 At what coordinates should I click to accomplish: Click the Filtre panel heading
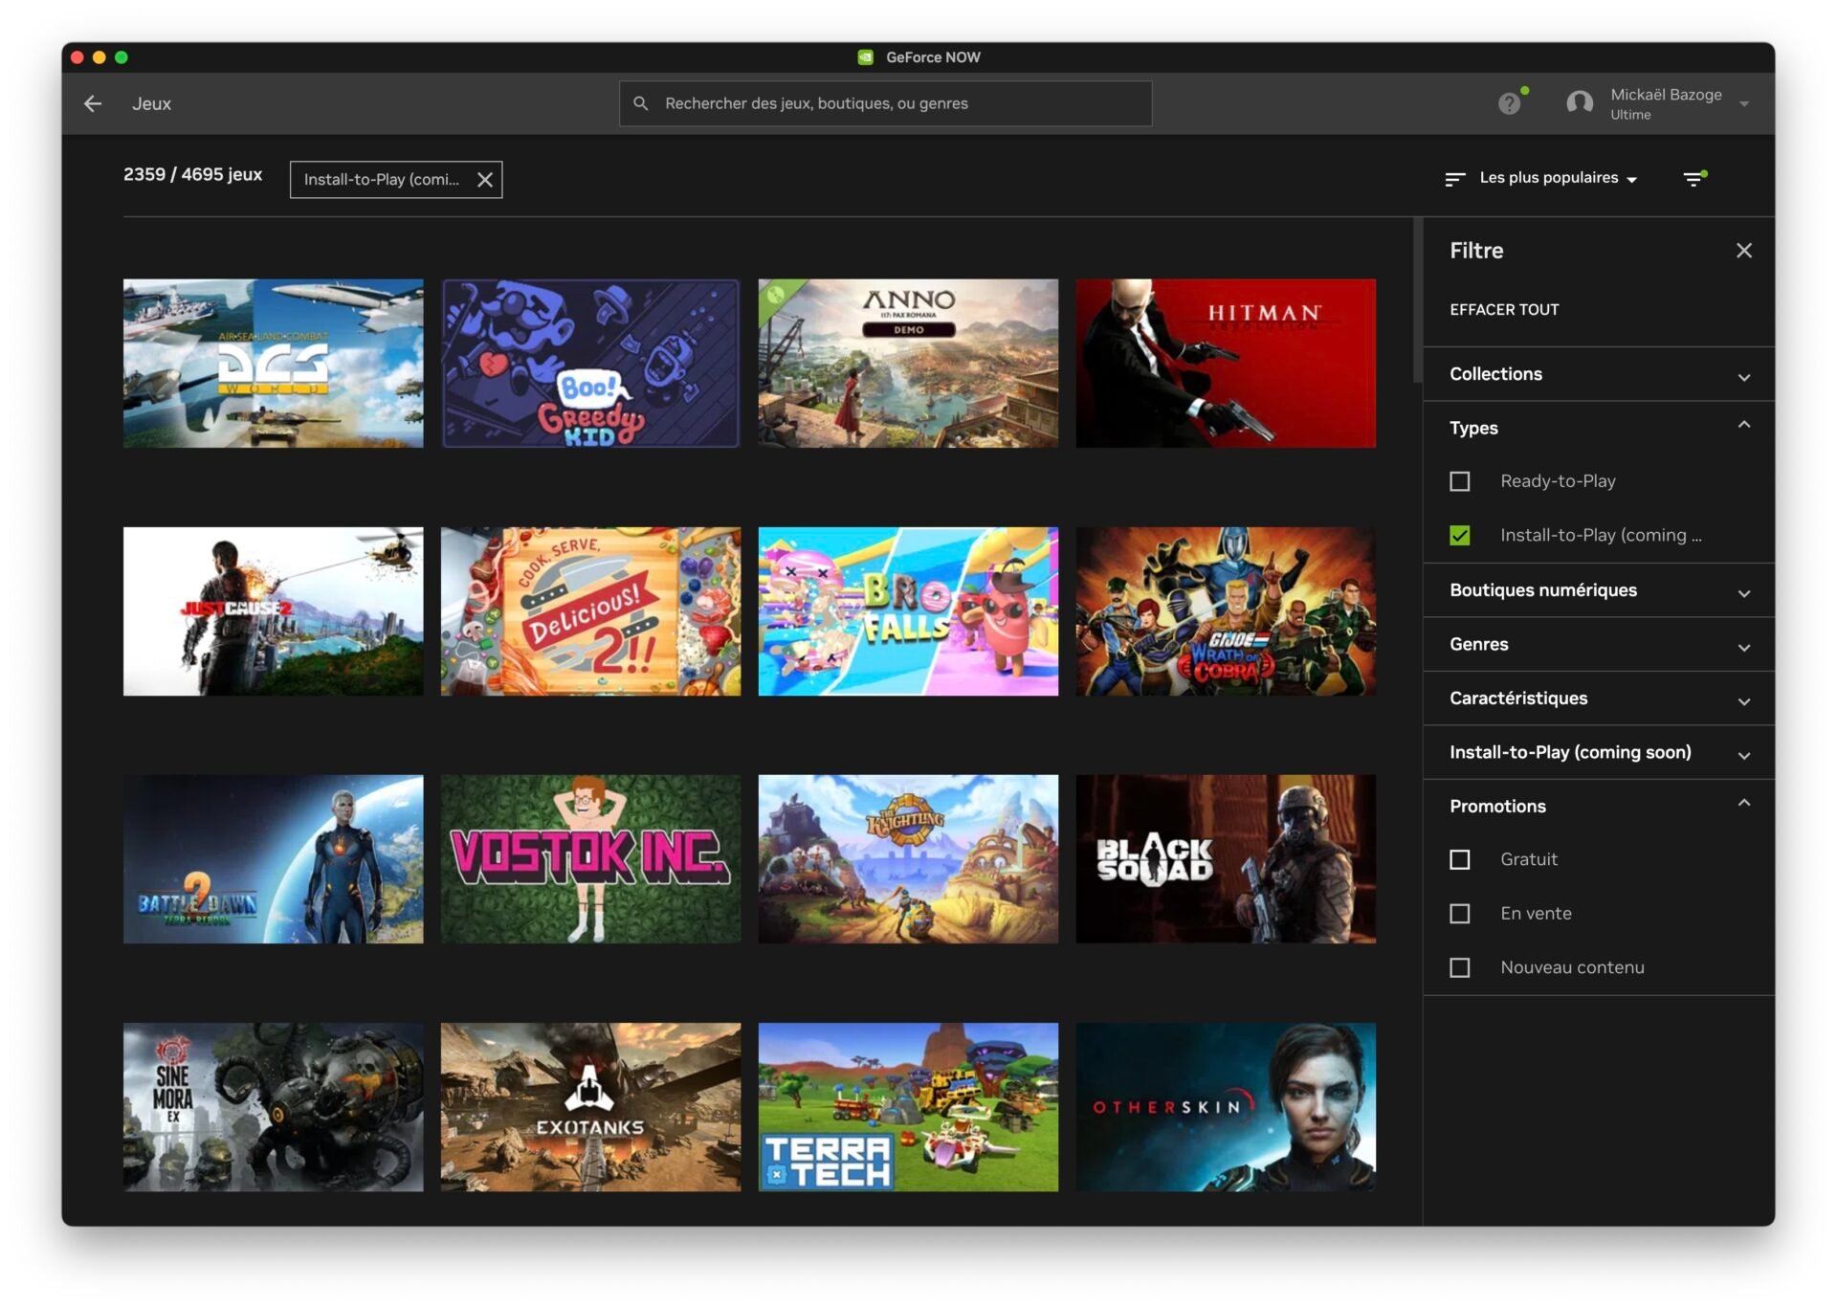point(1476,251)
